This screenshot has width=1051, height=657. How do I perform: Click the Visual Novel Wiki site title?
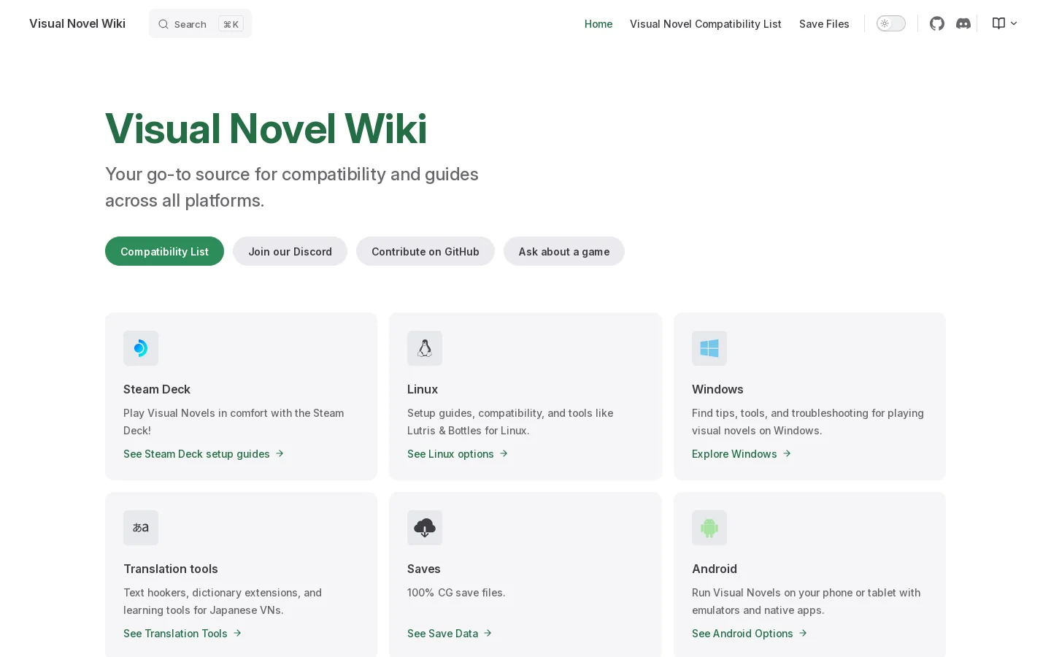click(77, 23)
